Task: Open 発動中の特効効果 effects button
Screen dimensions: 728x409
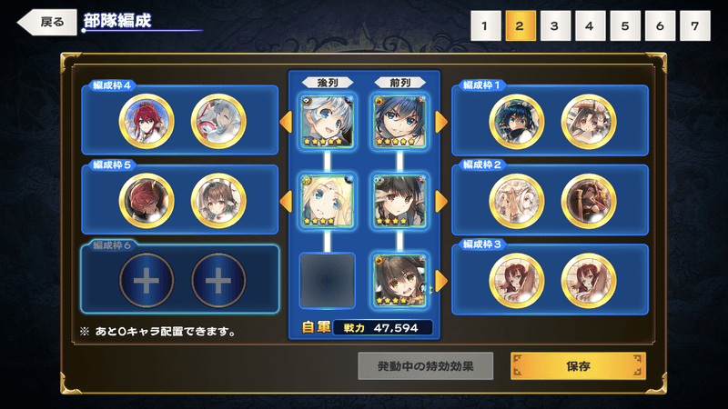Action: (425, 366)
